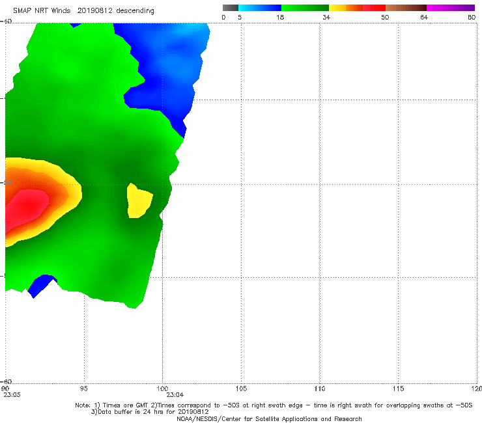Click the color bar label '34'

pos(326,17)
